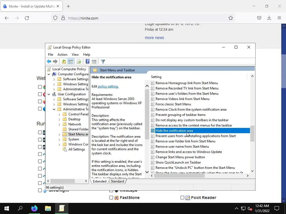The width and height of the screenshot is (286, 214).
Task: Click the Show/Hide Action Pane icon
Action: [x=94, y=62]
